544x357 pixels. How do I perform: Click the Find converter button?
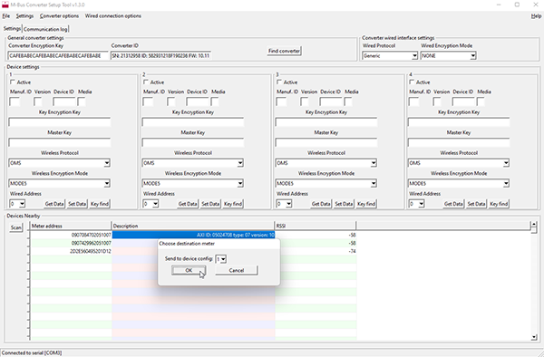click(x=284, y=51)
